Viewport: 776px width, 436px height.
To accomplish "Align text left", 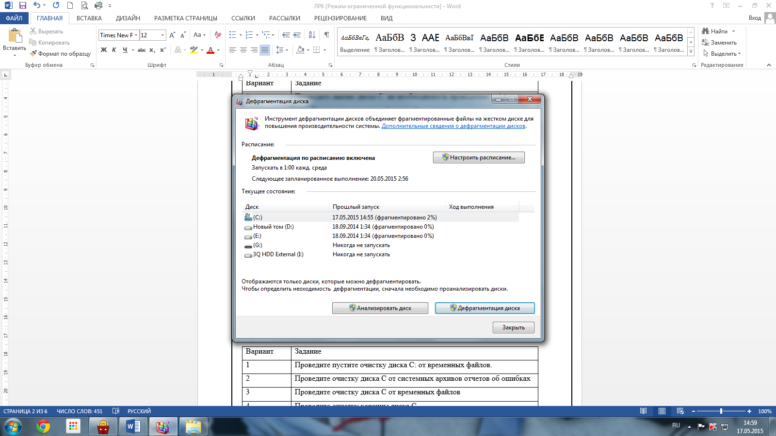I will point(233,50).
